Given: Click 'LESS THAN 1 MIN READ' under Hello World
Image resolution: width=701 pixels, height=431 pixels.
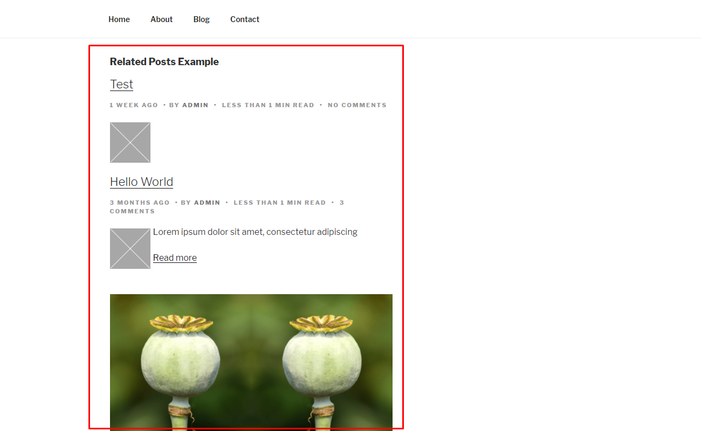Looking at the screenshot, I should point(280,203).
